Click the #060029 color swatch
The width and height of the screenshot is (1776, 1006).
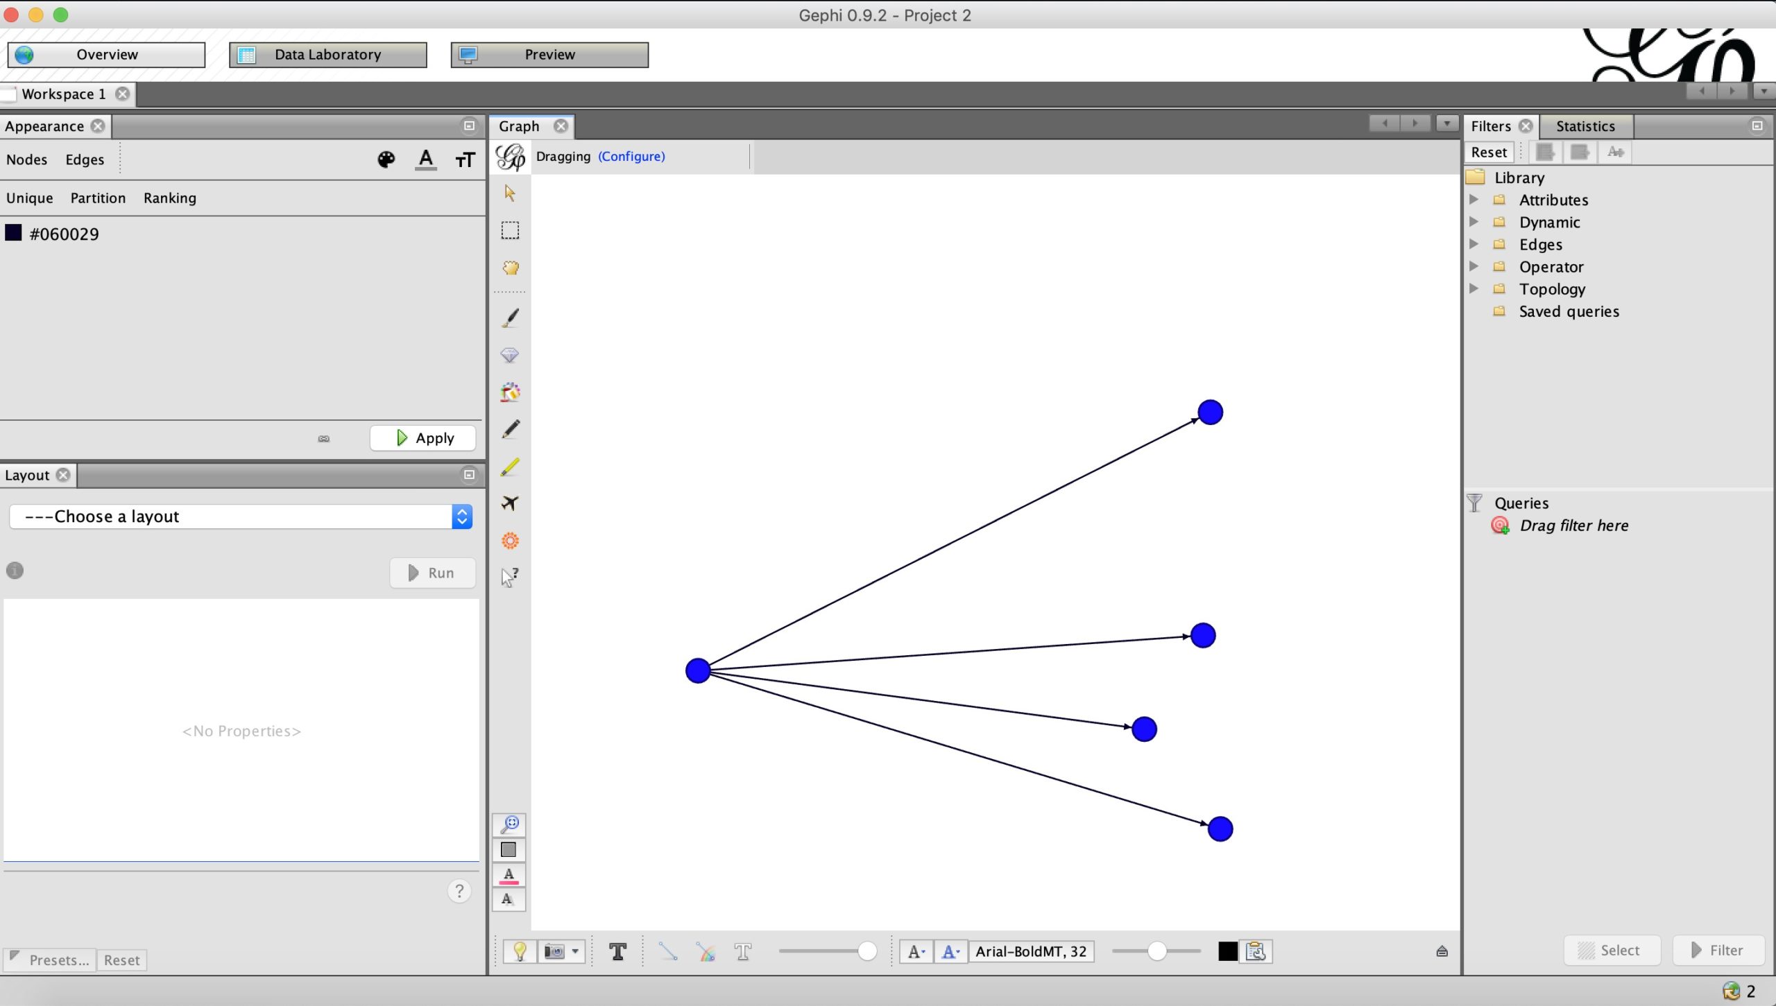(13, 233)
